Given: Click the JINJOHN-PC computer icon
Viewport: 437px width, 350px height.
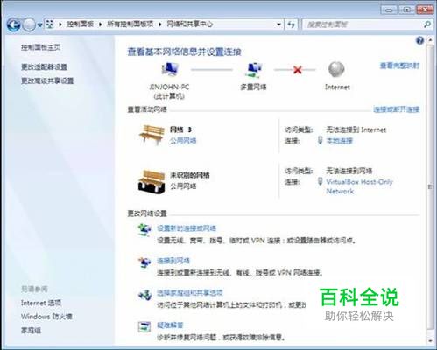Looking at the screenshot, I should pos(170,69).
